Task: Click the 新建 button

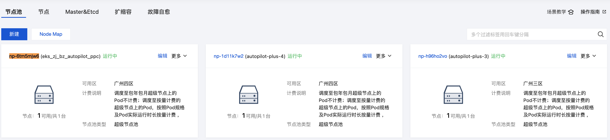Action: [x=14, y=34]
